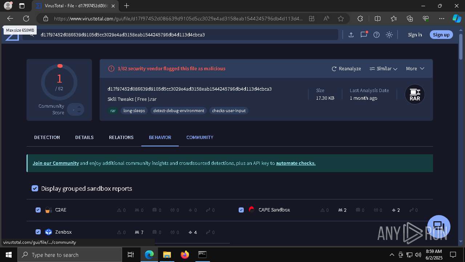Open the Windows Start menu

coord(8,255)
